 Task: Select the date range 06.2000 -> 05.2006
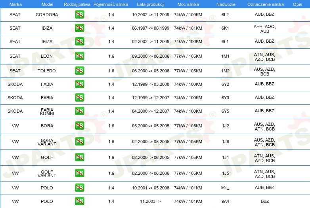pyautogui.click(x=151, y=71)
